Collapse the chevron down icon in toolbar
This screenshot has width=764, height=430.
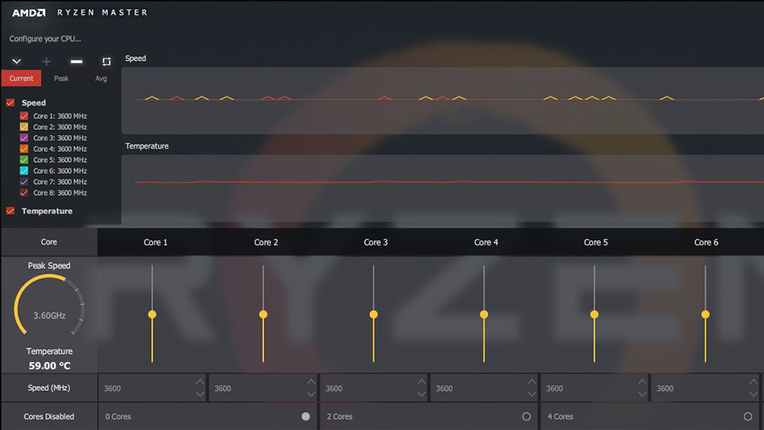(17, 61)
